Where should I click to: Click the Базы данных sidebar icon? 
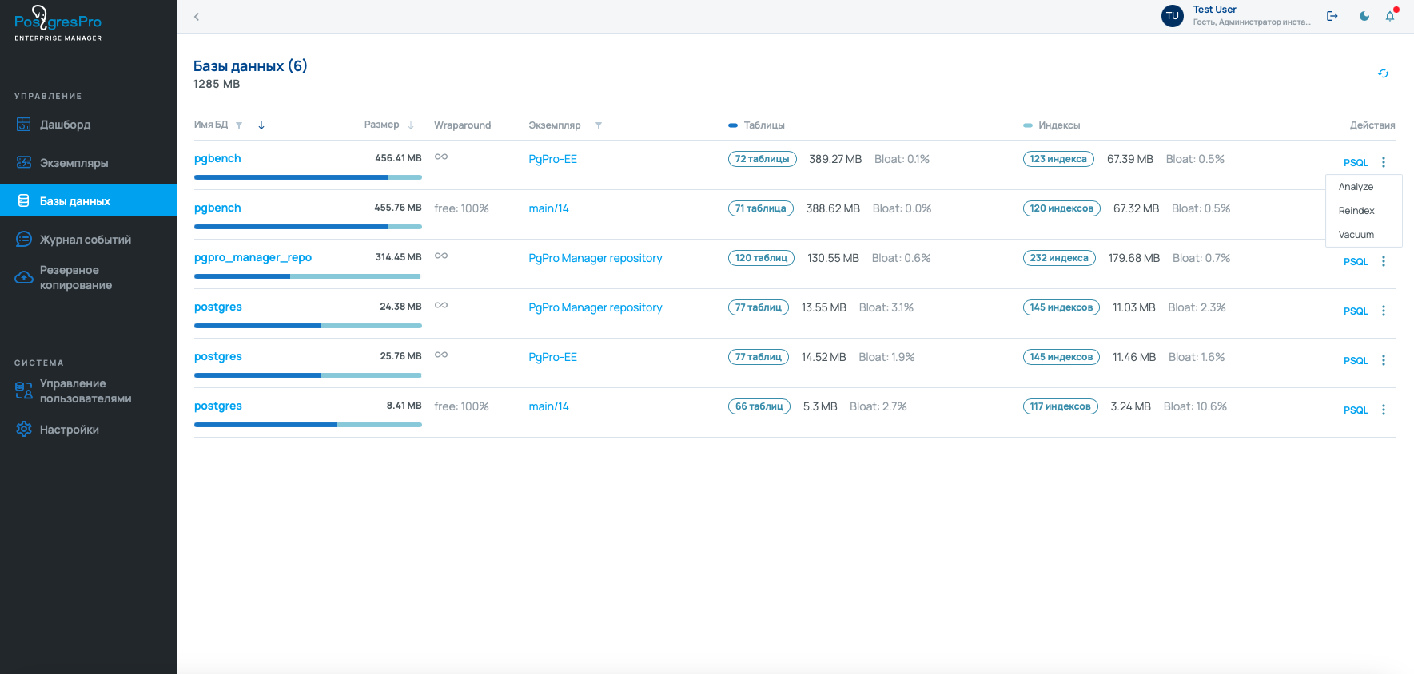[24, 201]
